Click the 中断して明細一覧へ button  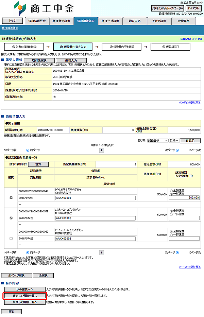click(25, 302)
